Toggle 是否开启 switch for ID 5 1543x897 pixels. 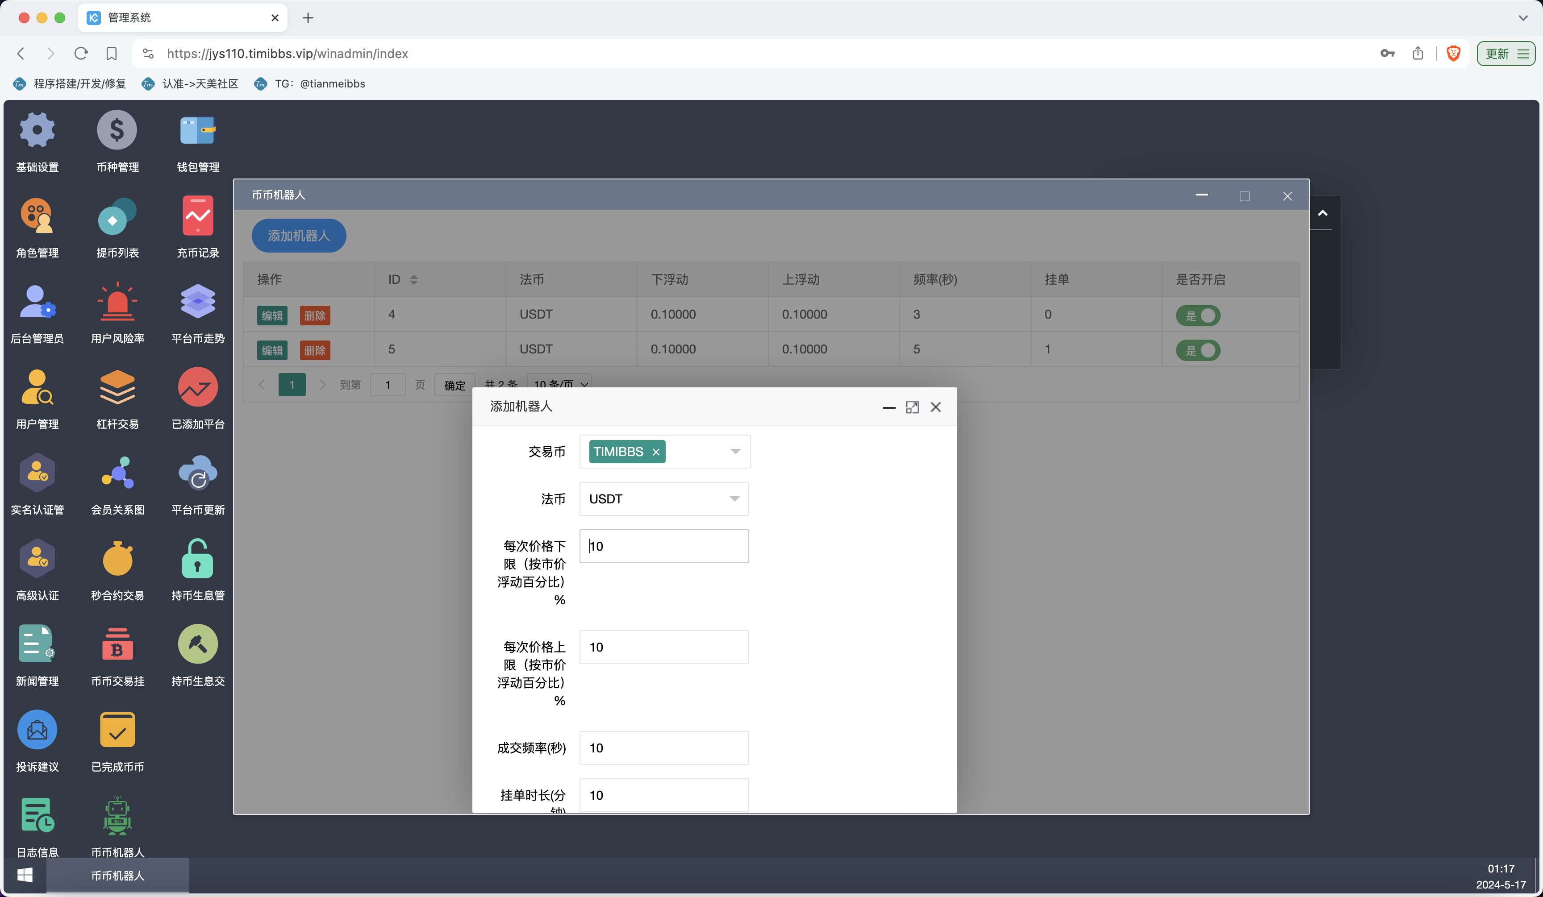[1198, 350]
